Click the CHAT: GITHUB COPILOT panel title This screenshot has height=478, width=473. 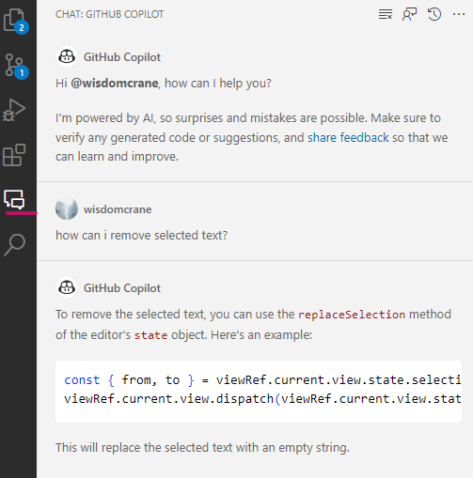pos(109,14)
